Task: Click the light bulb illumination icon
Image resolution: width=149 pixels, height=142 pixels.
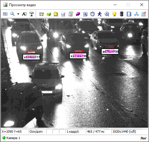Action: coord(114,14)
